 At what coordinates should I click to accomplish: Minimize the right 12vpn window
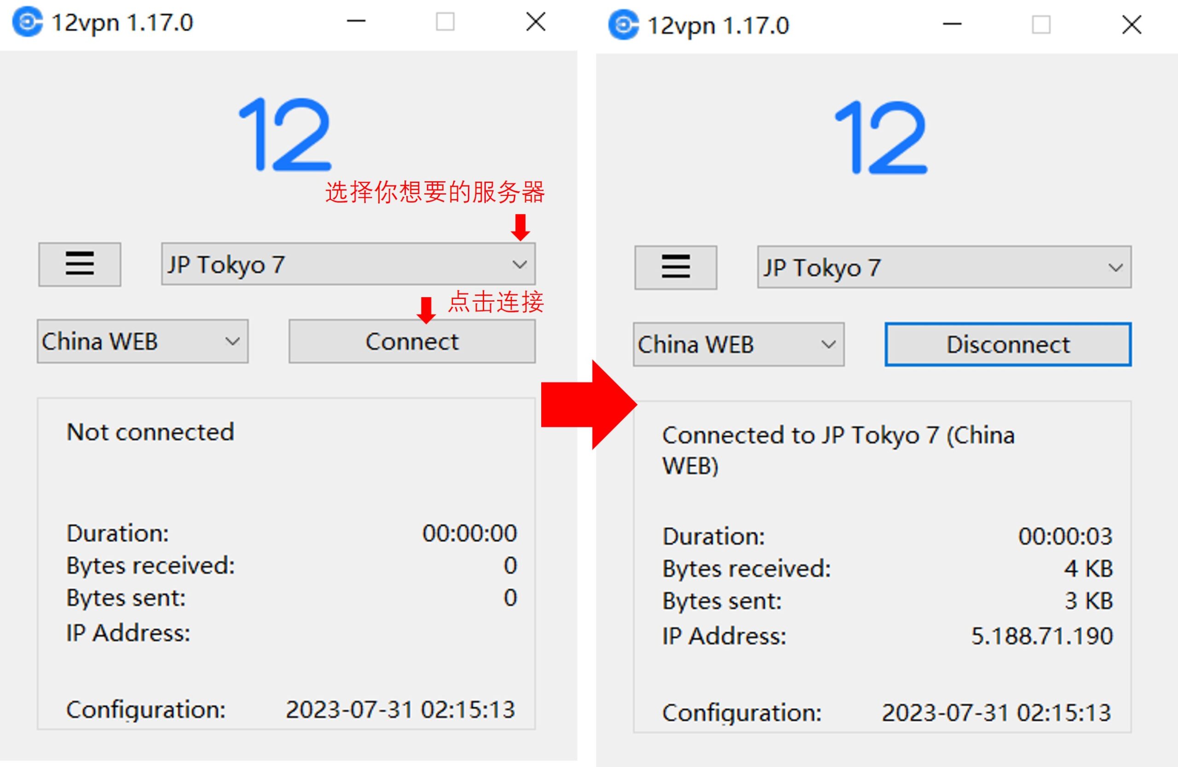pos(952,24)
